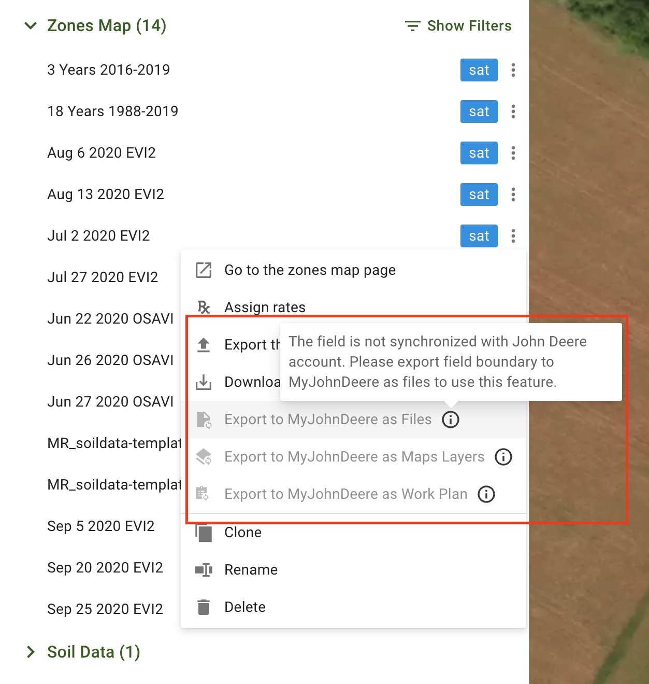Choose Rename from the context menu
The height and width of the screenshot is (684, 649).
(251, 570)
